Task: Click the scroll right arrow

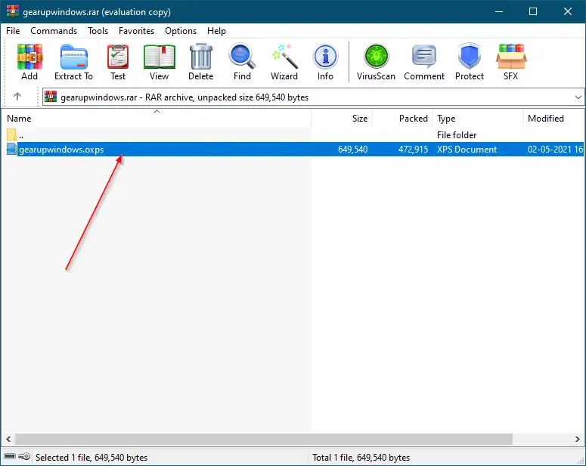Action: [578, 439]
